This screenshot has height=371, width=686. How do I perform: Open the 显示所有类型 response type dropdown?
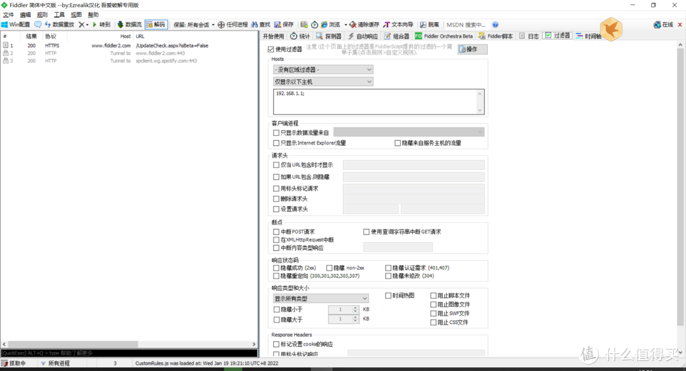click(x=320, y=298)
